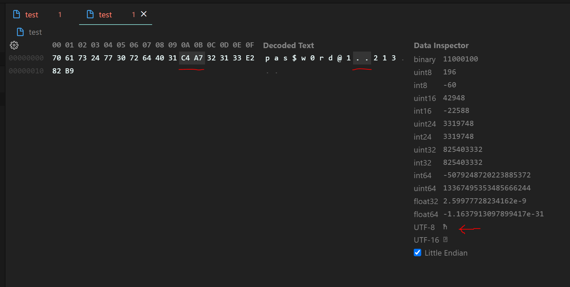Image resolution: width=570 pixels, height=287 pixels.
Task: Click binary value 11000100
Action: pos(461,59)
